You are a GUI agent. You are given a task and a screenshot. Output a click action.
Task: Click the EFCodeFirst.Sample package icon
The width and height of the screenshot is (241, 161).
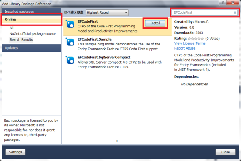pos(70,42)
